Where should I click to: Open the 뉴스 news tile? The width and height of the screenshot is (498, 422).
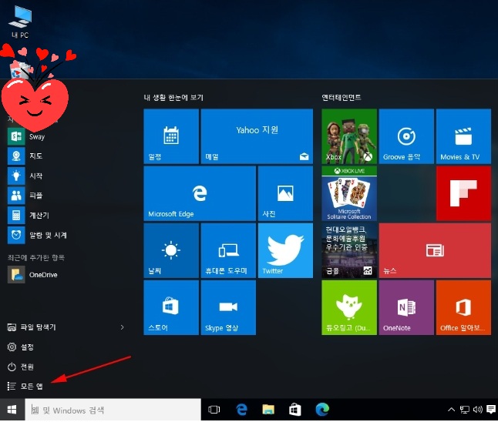435,250
